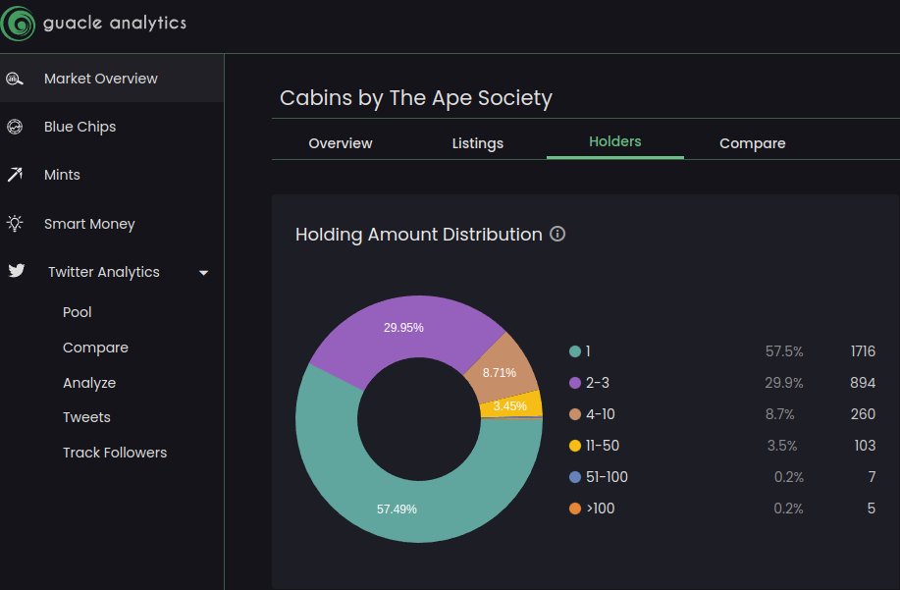This screenshot has width=900, height=590.
Task: Select the Holders tab
Action: click(614, 141)
